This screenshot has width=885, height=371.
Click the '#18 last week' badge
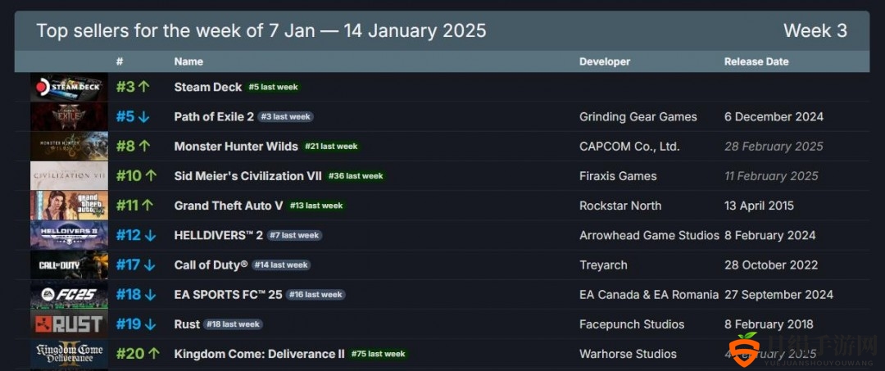233,324
